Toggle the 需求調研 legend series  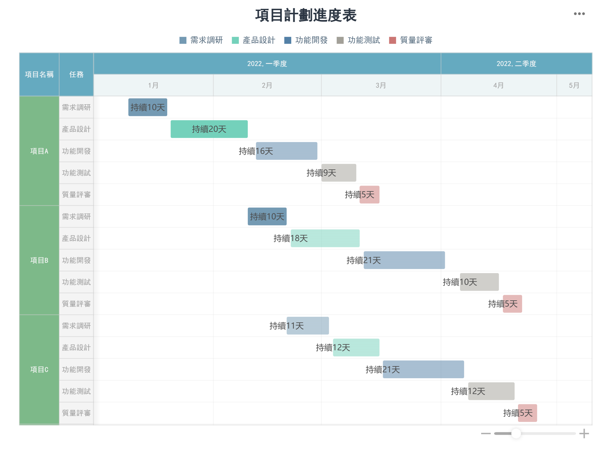coord(201,40)
